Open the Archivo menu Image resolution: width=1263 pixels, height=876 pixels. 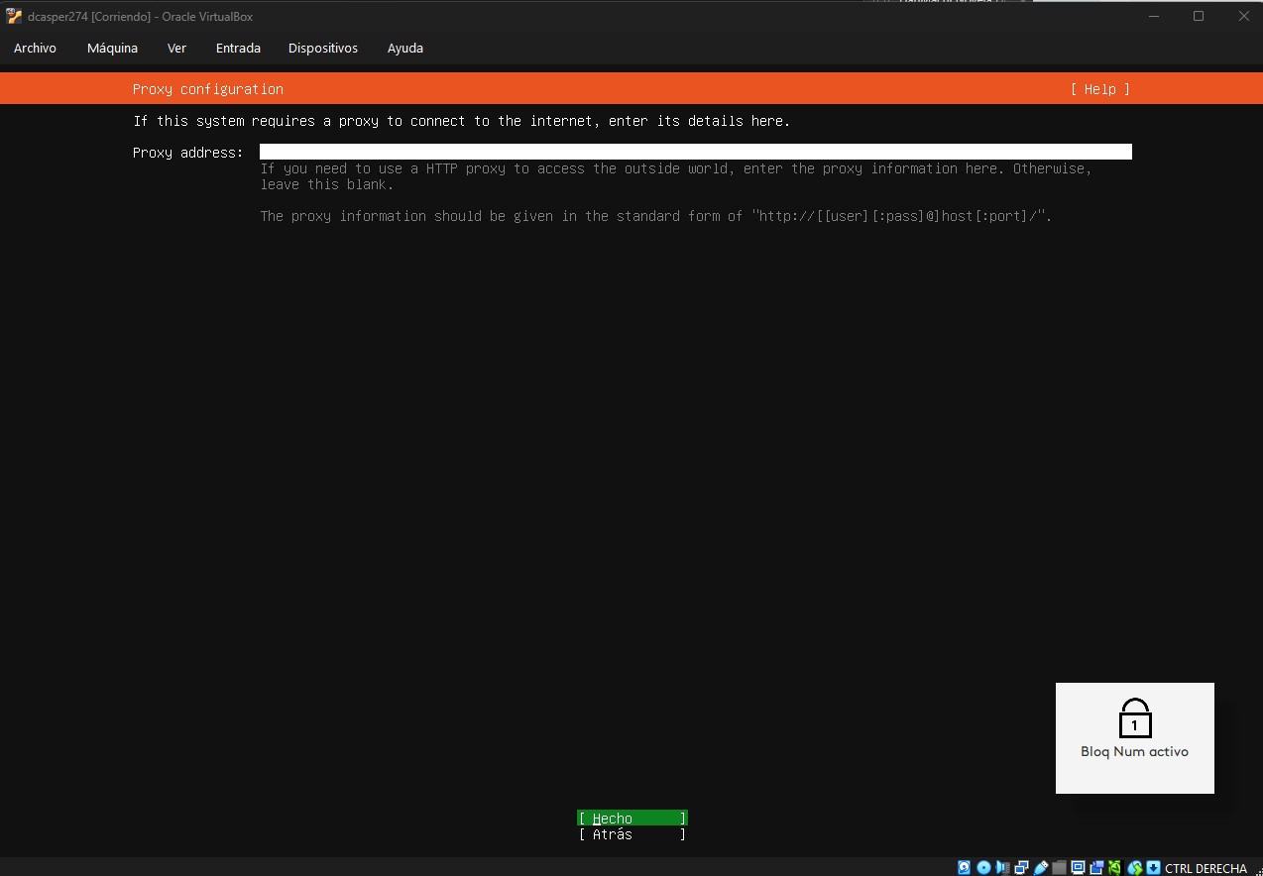click(x=35, y=48)
